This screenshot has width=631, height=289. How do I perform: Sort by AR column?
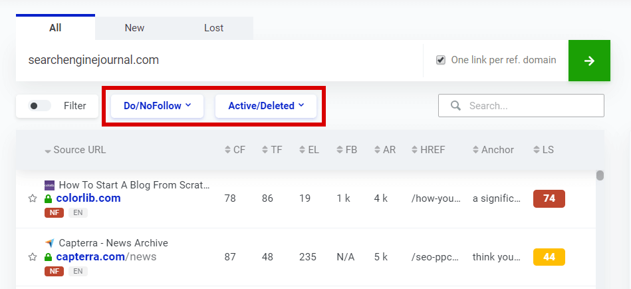coord(385,150)
